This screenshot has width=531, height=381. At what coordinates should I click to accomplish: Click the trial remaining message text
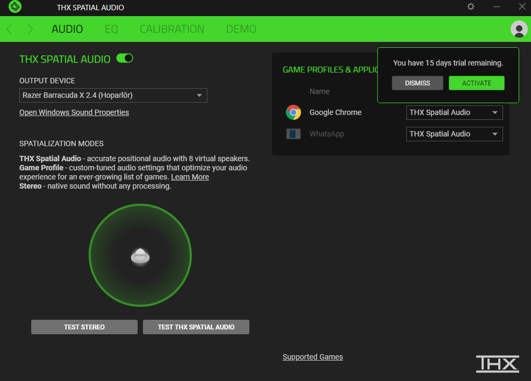pos(448,63)
